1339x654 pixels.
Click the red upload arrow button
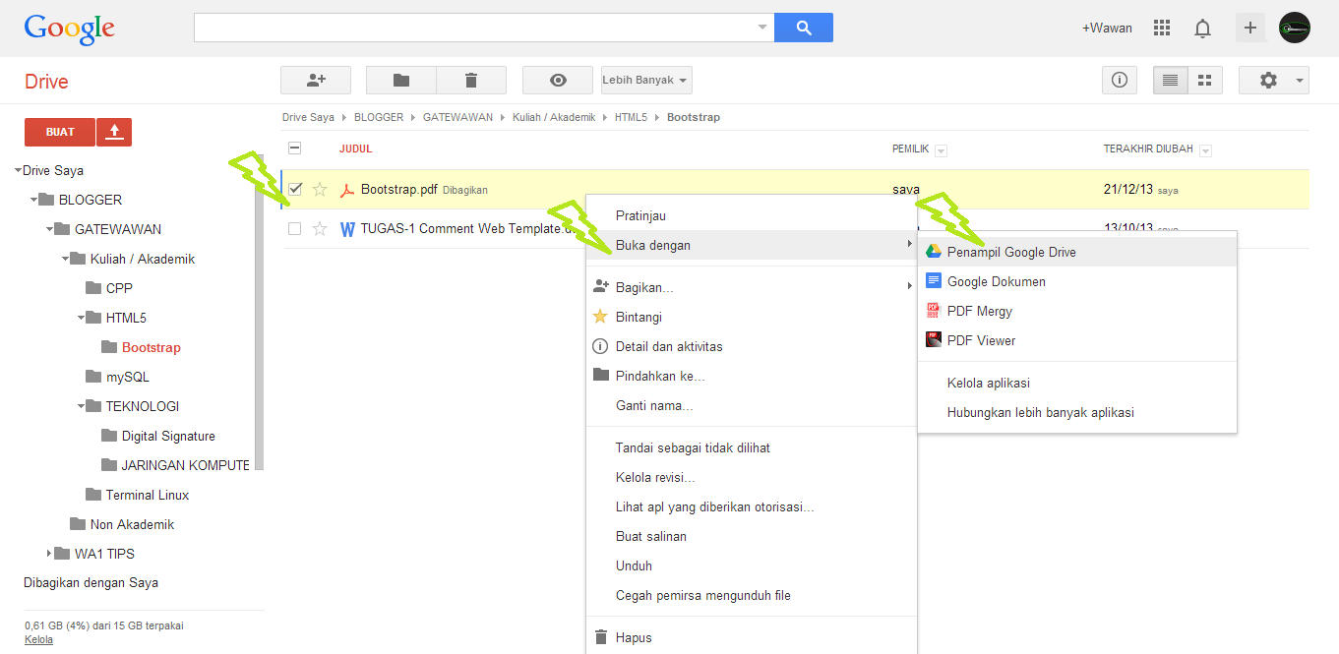tap(115, 132)
